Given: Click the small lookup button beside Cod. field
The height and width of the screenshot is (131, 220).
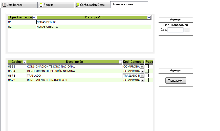Looking at the screenshot, I should click(187, 30).
